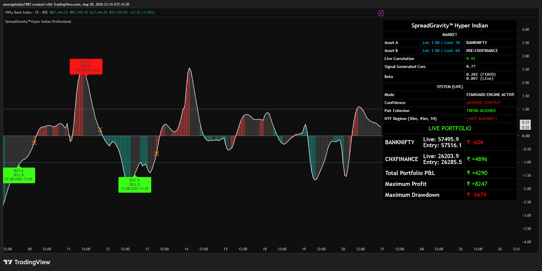Click the BANKNIFTY P&L value -606

click(475, 142)
